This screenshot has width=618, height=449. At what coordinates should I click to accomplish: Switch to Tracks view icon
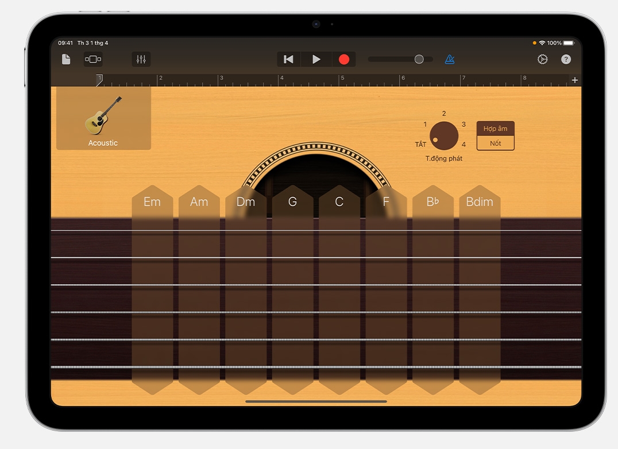click(x=93, y=59)
